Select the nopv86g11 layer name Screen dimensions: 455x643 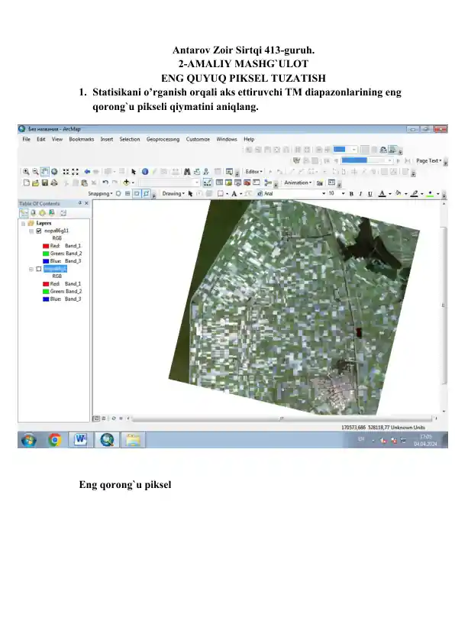coord(56,231)
